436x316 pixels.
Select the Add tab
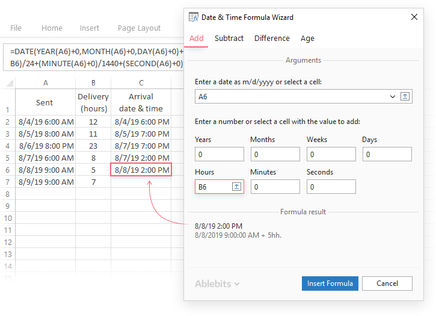point(197,38)
